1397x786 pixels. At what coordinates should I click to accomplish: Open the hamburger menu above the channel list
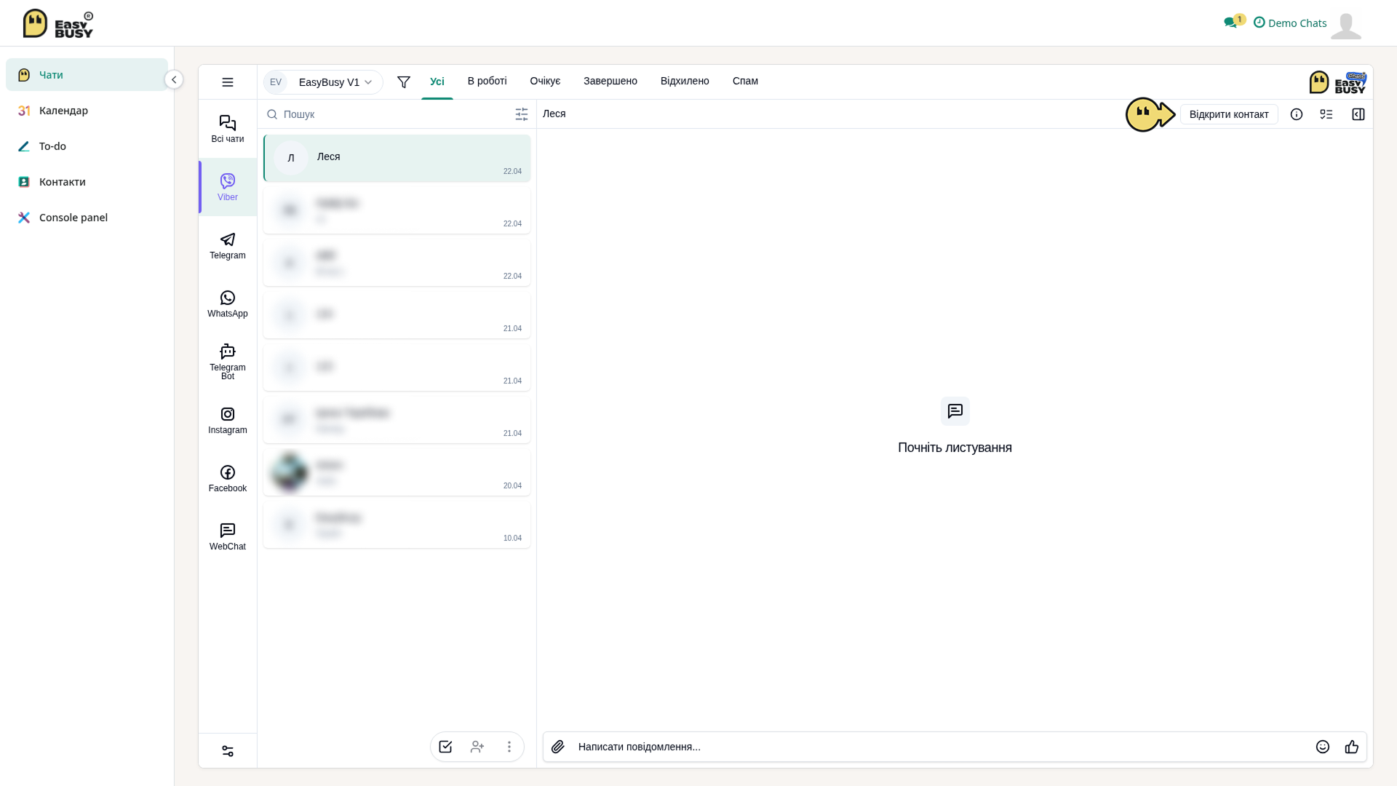tap(228, 82)
